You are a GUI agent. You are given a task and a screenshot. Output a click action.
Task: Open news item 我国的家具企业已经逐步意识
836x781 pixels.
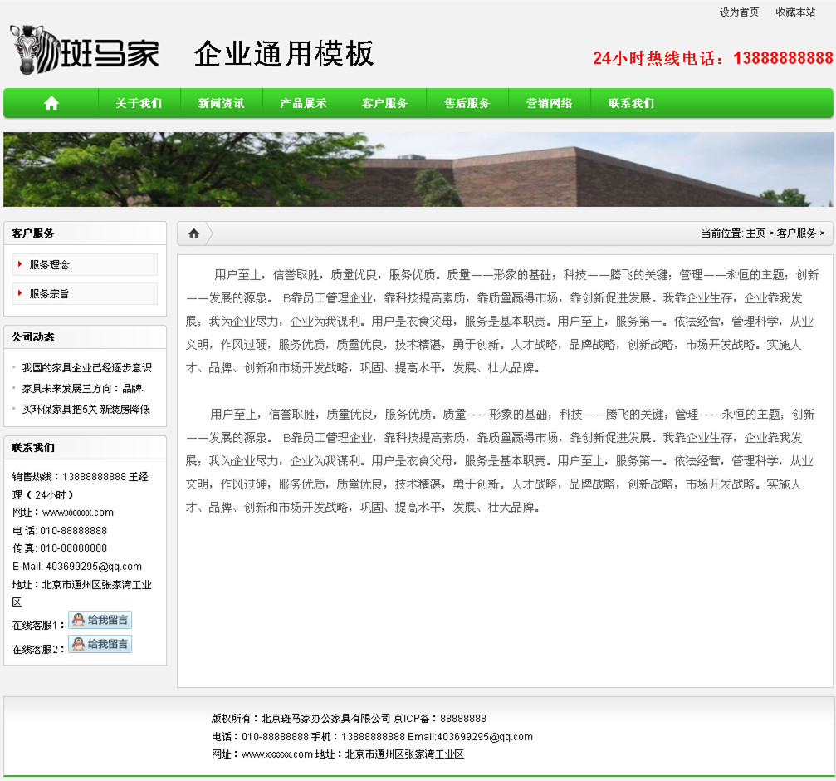86,368
